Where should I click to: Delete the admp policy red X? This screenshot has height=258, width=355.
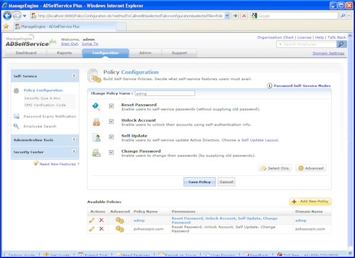pos(102,220)
